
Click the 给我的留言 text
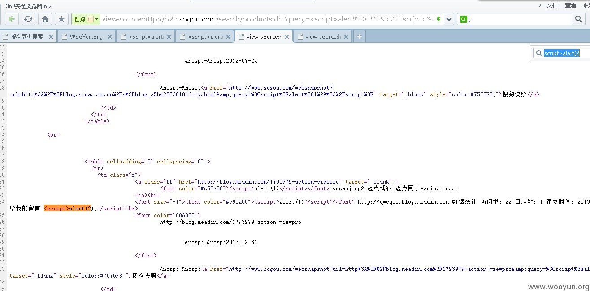[25, 209]
